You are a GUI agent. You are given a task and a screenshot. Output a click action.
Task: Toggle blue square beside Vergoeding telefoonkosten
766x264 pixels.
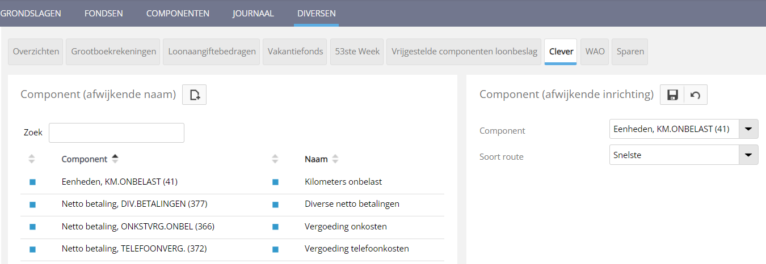point(275,249)
